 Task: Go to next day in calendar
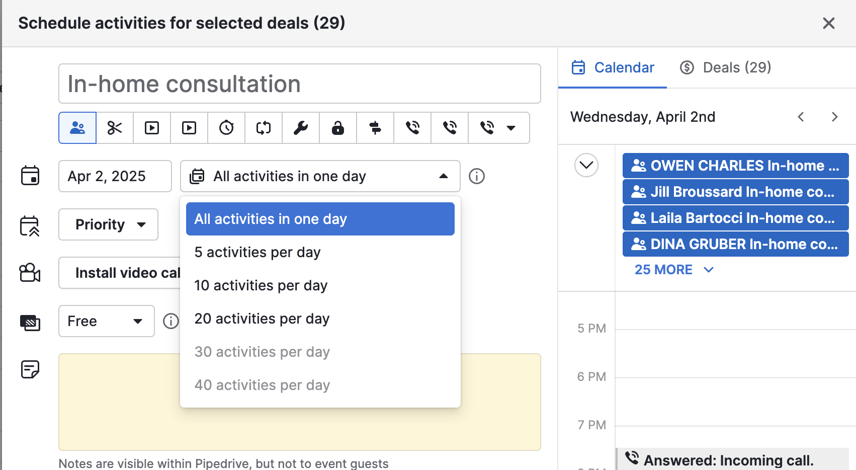click(834, 117)
